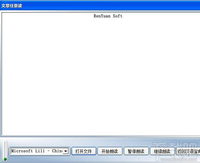Image resolution: width=200 pixels, height=163 pixels.
Task: Click inside the article text area
Action: [101, 74]
